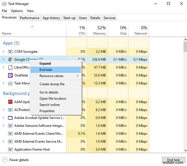Click the AMD External Events Client icon
Image resolution: width=187 pixels, height=166 pixels.
[10, 134]
